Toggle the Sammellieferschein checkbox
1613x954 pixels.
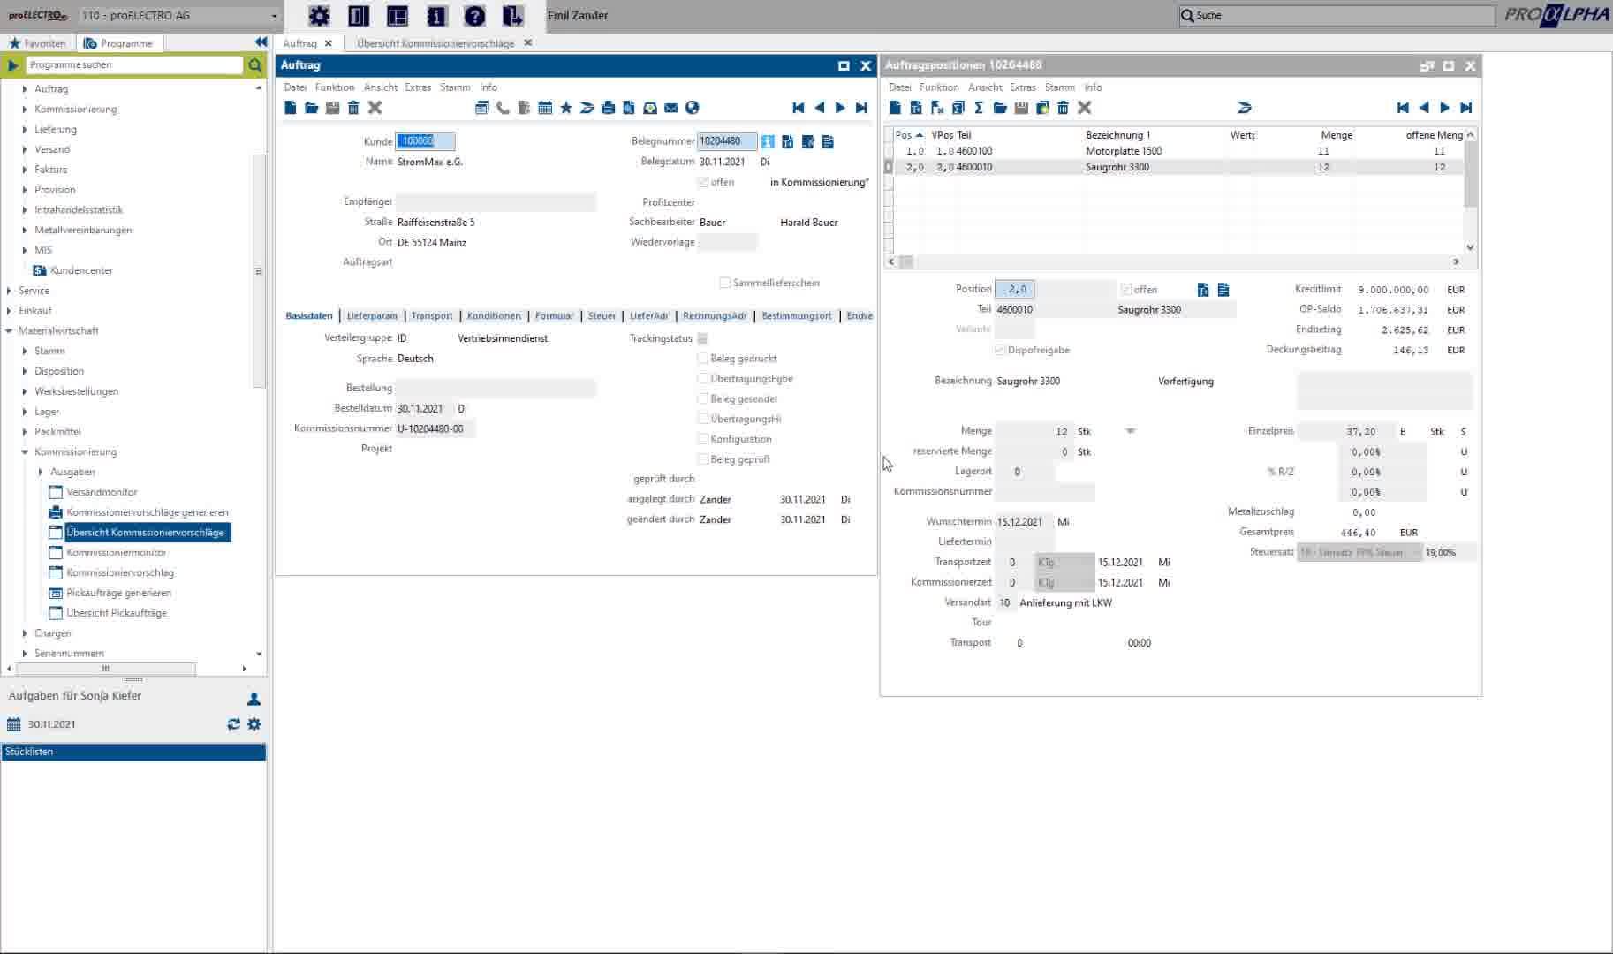click(725, 283)
